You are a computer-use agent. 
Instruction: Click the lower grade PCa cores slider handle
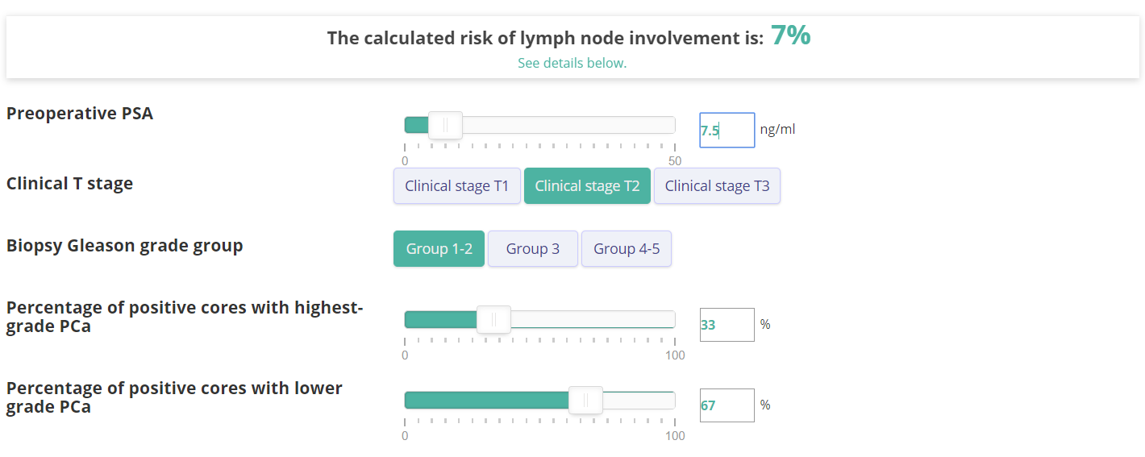click(585, 401)
